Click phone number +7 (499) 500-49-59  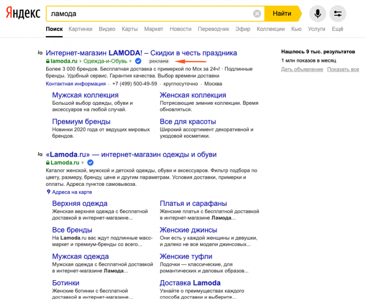coord(134,84)
